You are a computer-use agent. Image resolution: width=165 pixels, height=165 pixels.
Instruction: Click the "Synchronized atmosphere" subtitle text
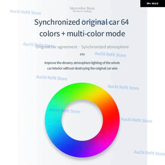(x=105, y=47)
